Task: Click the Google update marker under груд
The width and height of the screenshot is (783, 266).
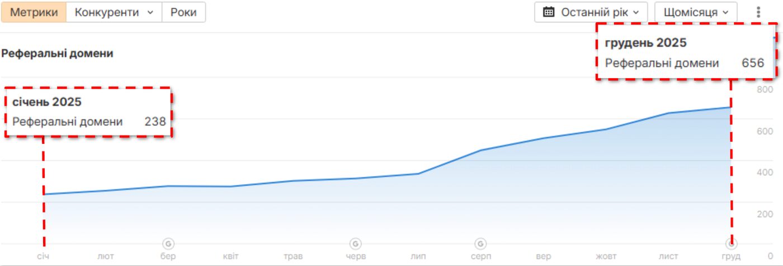Action: tap(731, 244)
